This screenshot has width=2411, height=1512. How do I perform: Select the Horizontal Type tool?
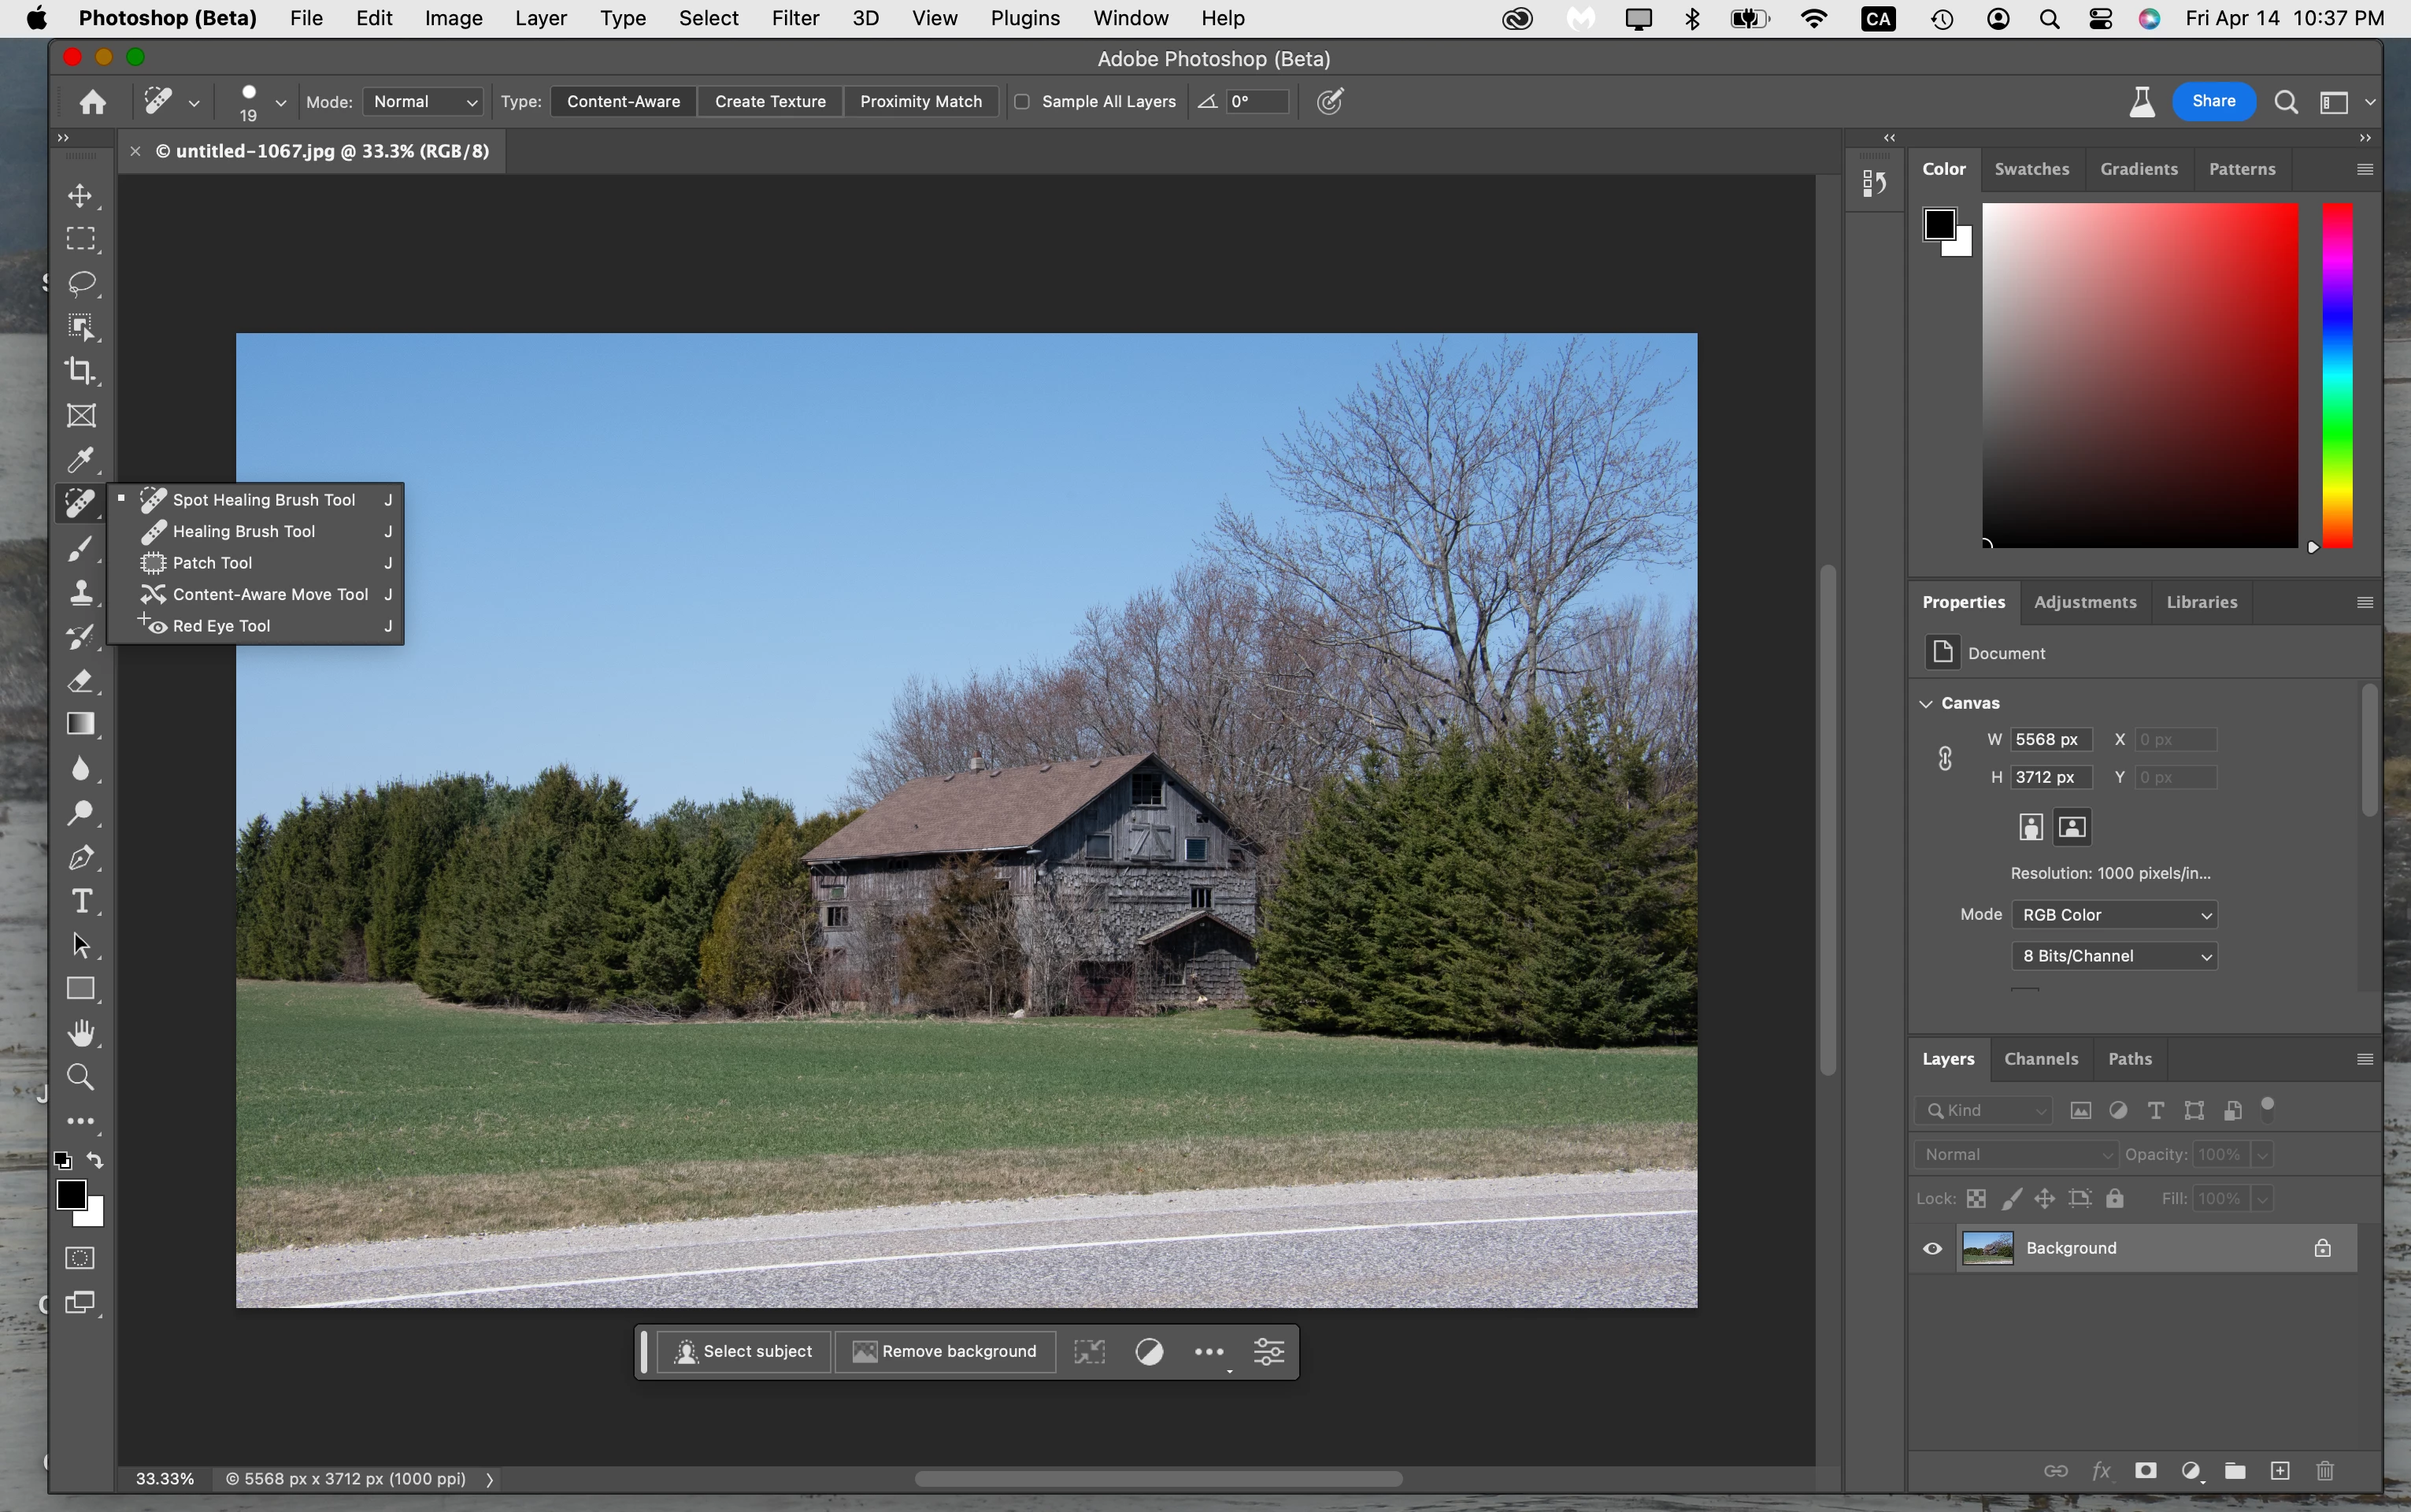point(81,901)
